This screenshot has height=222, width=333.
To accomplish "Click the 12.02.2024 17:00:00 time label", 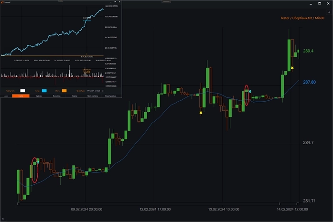I will (155, 209).
